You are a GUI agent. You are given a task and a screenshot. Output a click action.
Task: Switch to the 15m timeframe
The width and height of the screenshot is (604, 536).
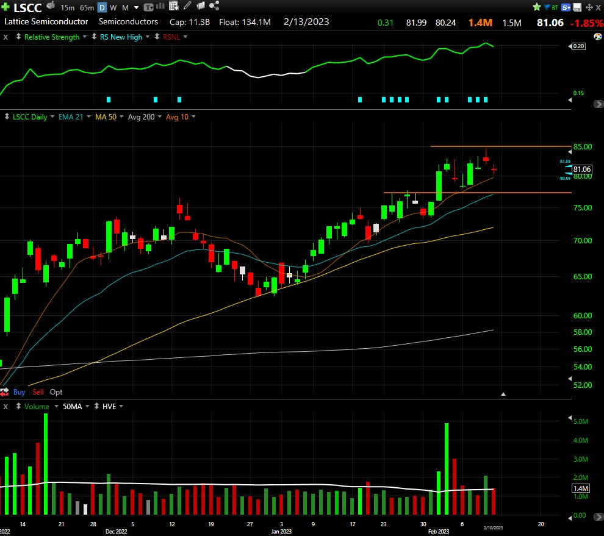pyautogui.click(x=67, y=8)
